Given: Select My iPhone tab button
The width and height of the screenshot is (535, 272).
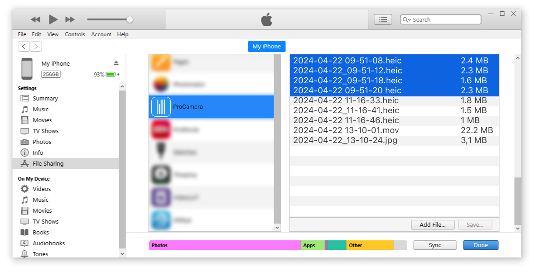Looking at the screenshot, I should coord(266,46).
